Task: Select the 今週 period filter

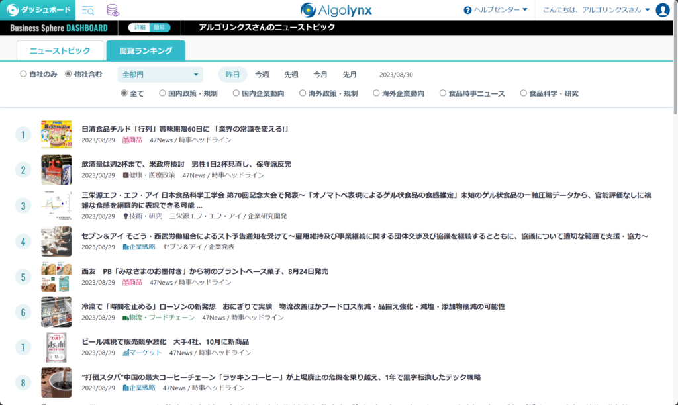Action: (262, 75)
